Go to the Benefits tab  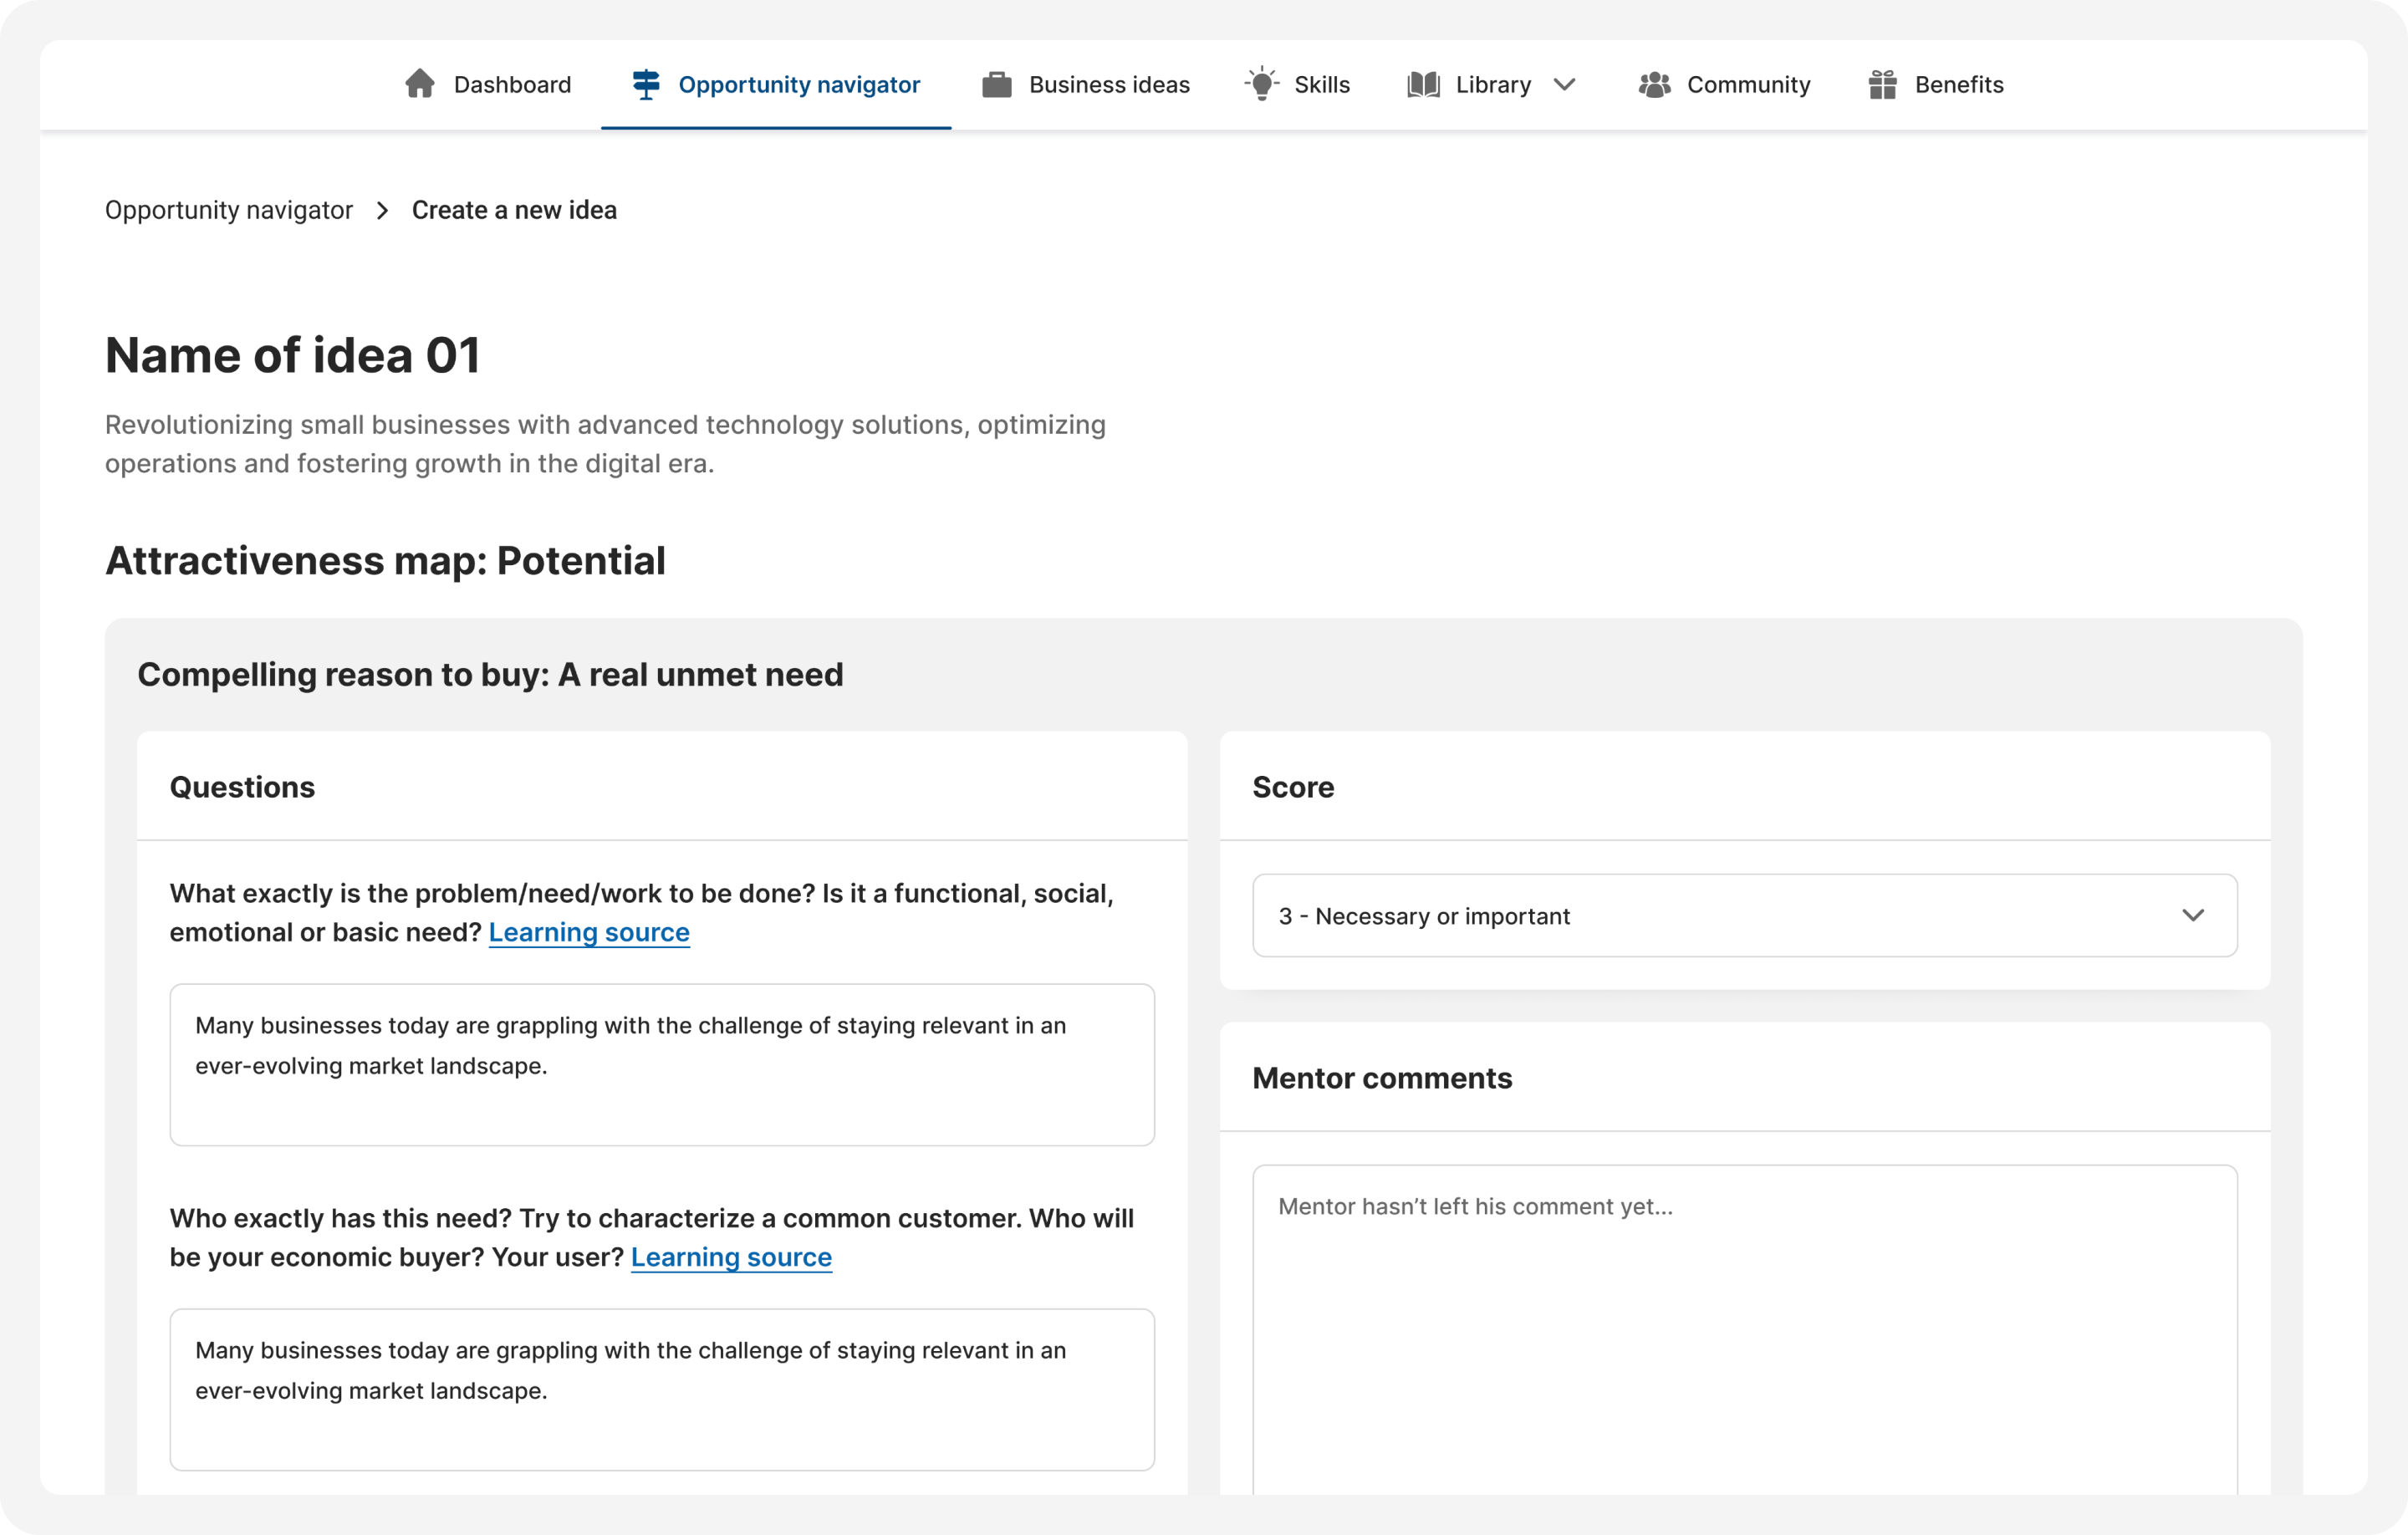tap(1936, 85)
